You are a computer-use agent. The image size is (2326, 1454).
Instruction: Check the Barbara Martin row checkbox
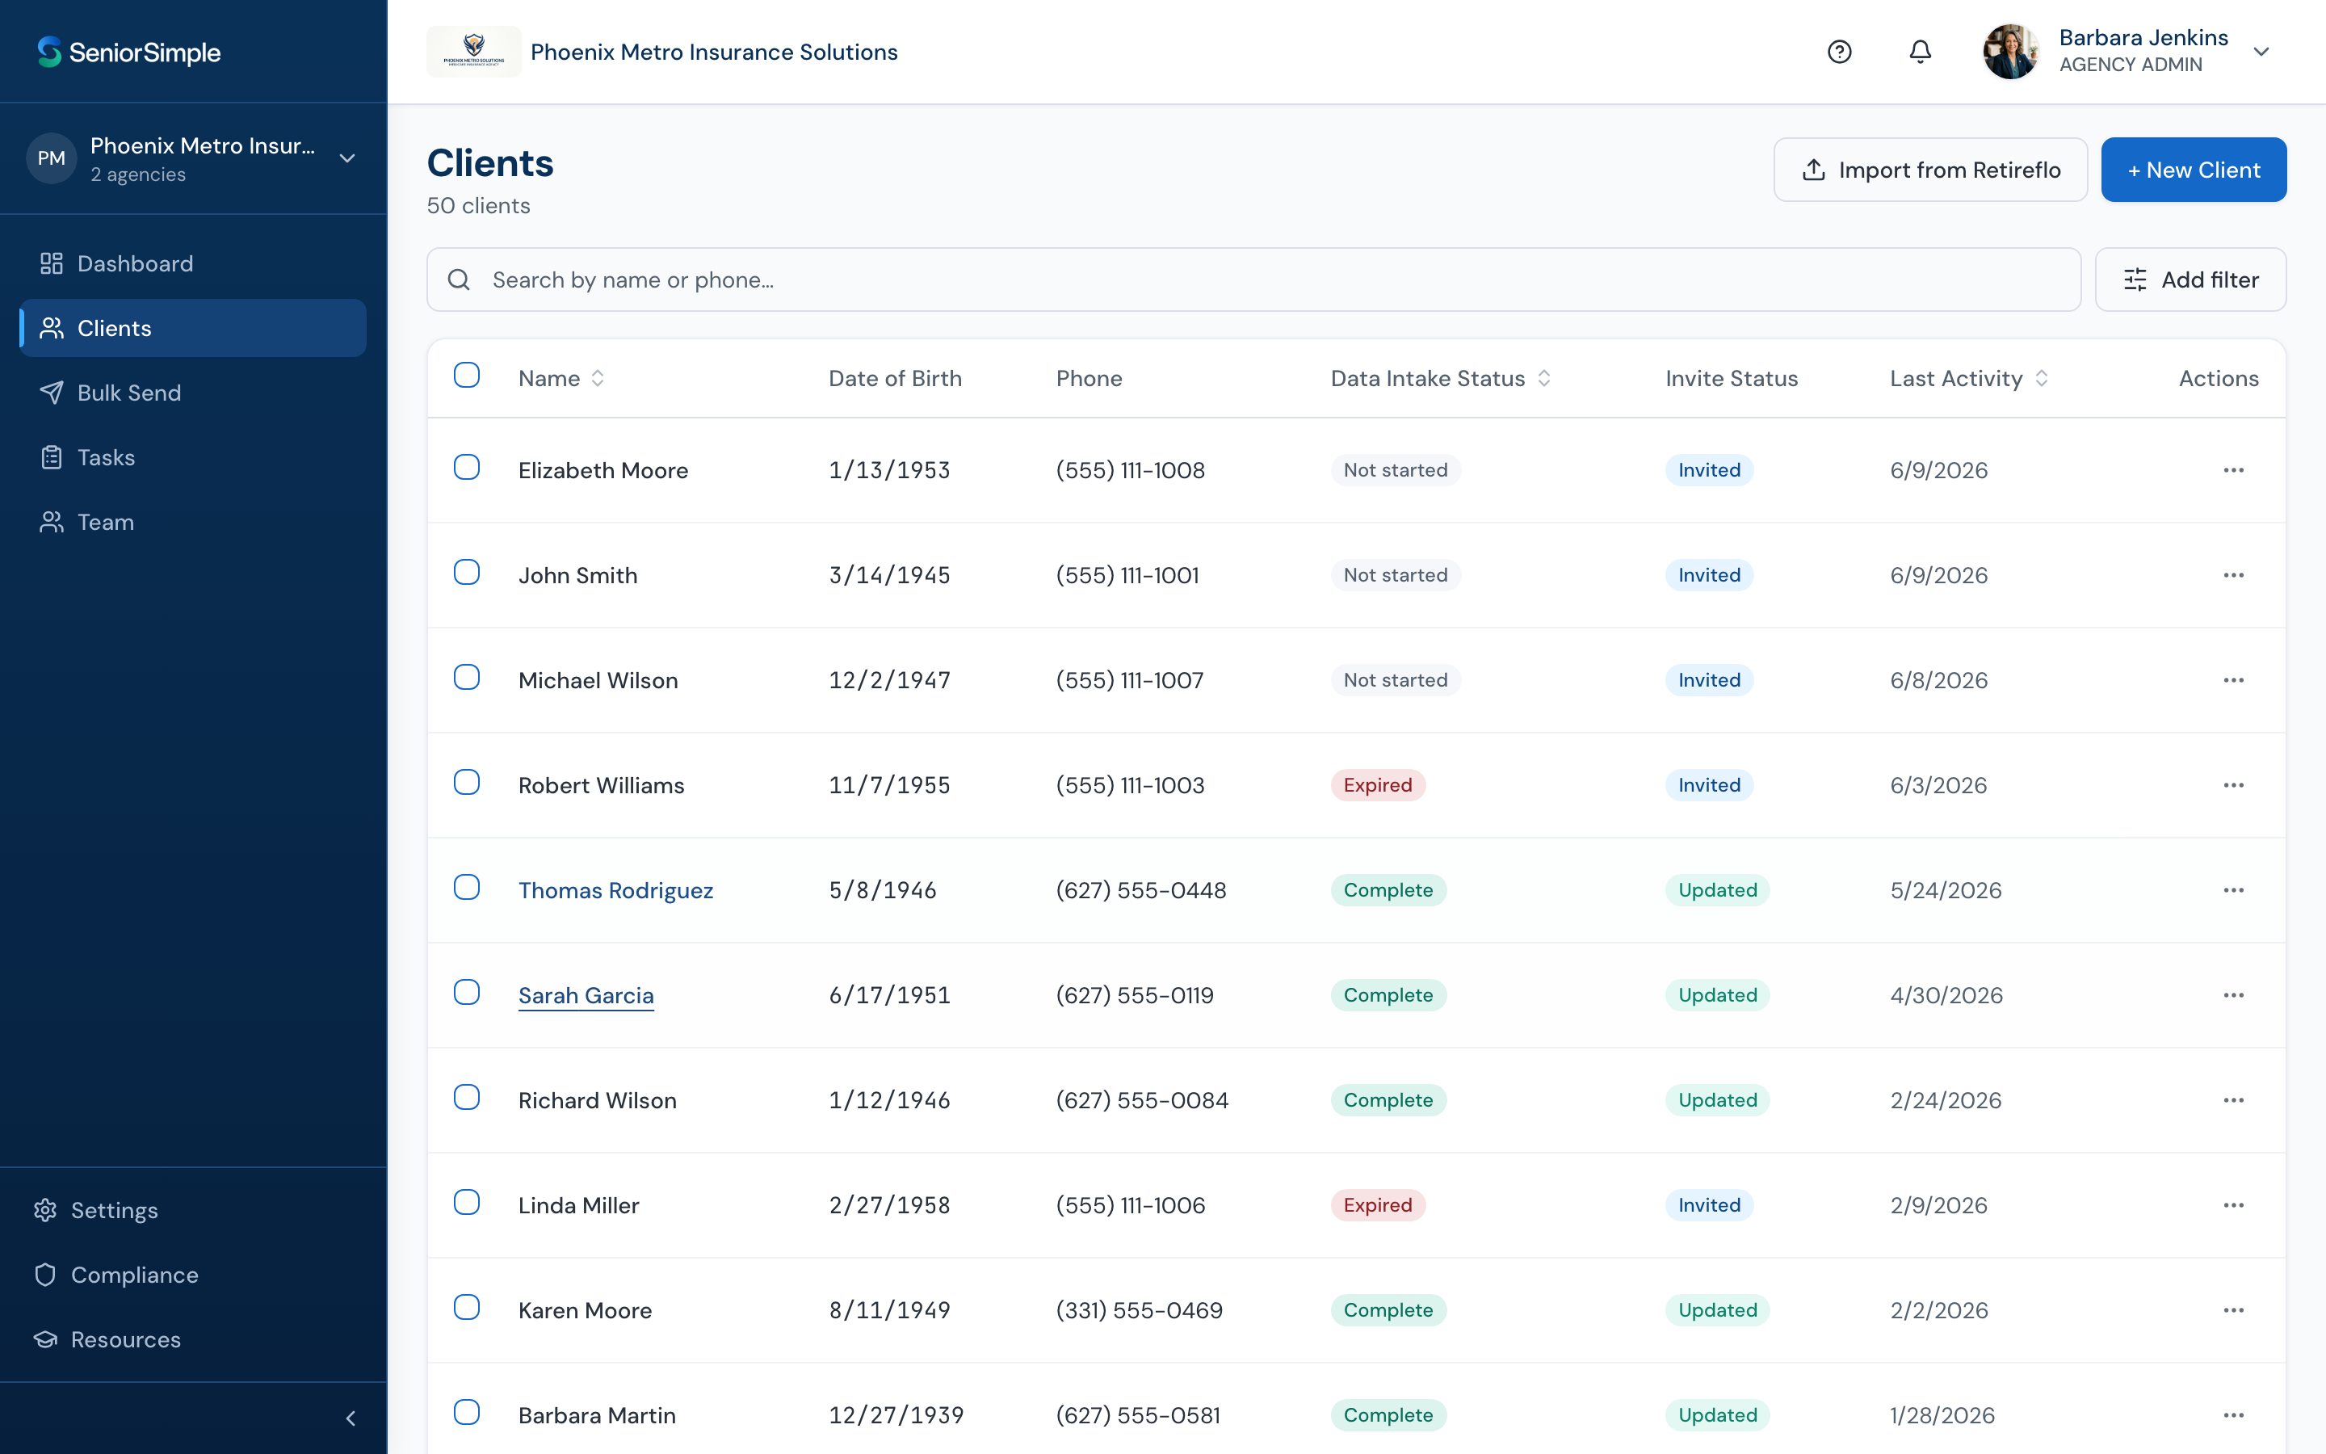(466, 1412)
